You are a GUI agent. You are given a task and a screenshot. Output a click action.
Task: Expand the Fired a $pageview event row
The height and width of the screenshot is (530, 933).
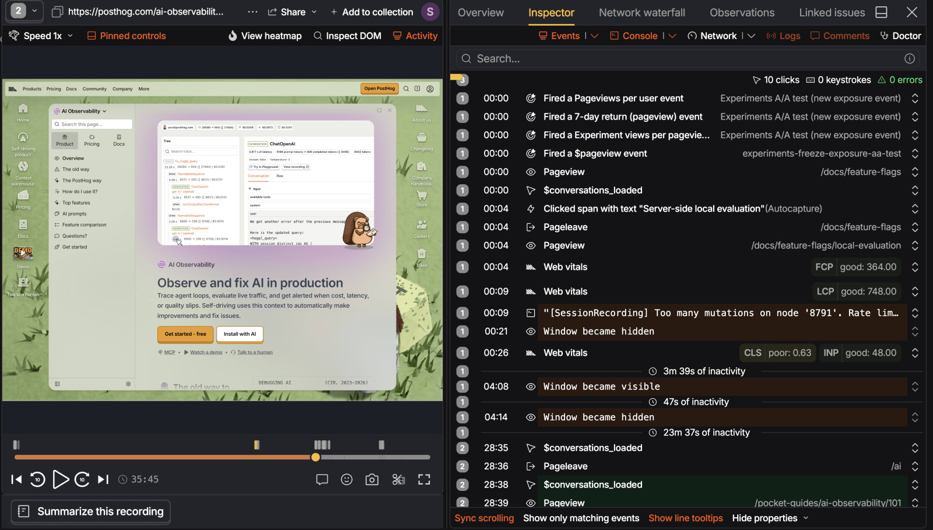915,153
